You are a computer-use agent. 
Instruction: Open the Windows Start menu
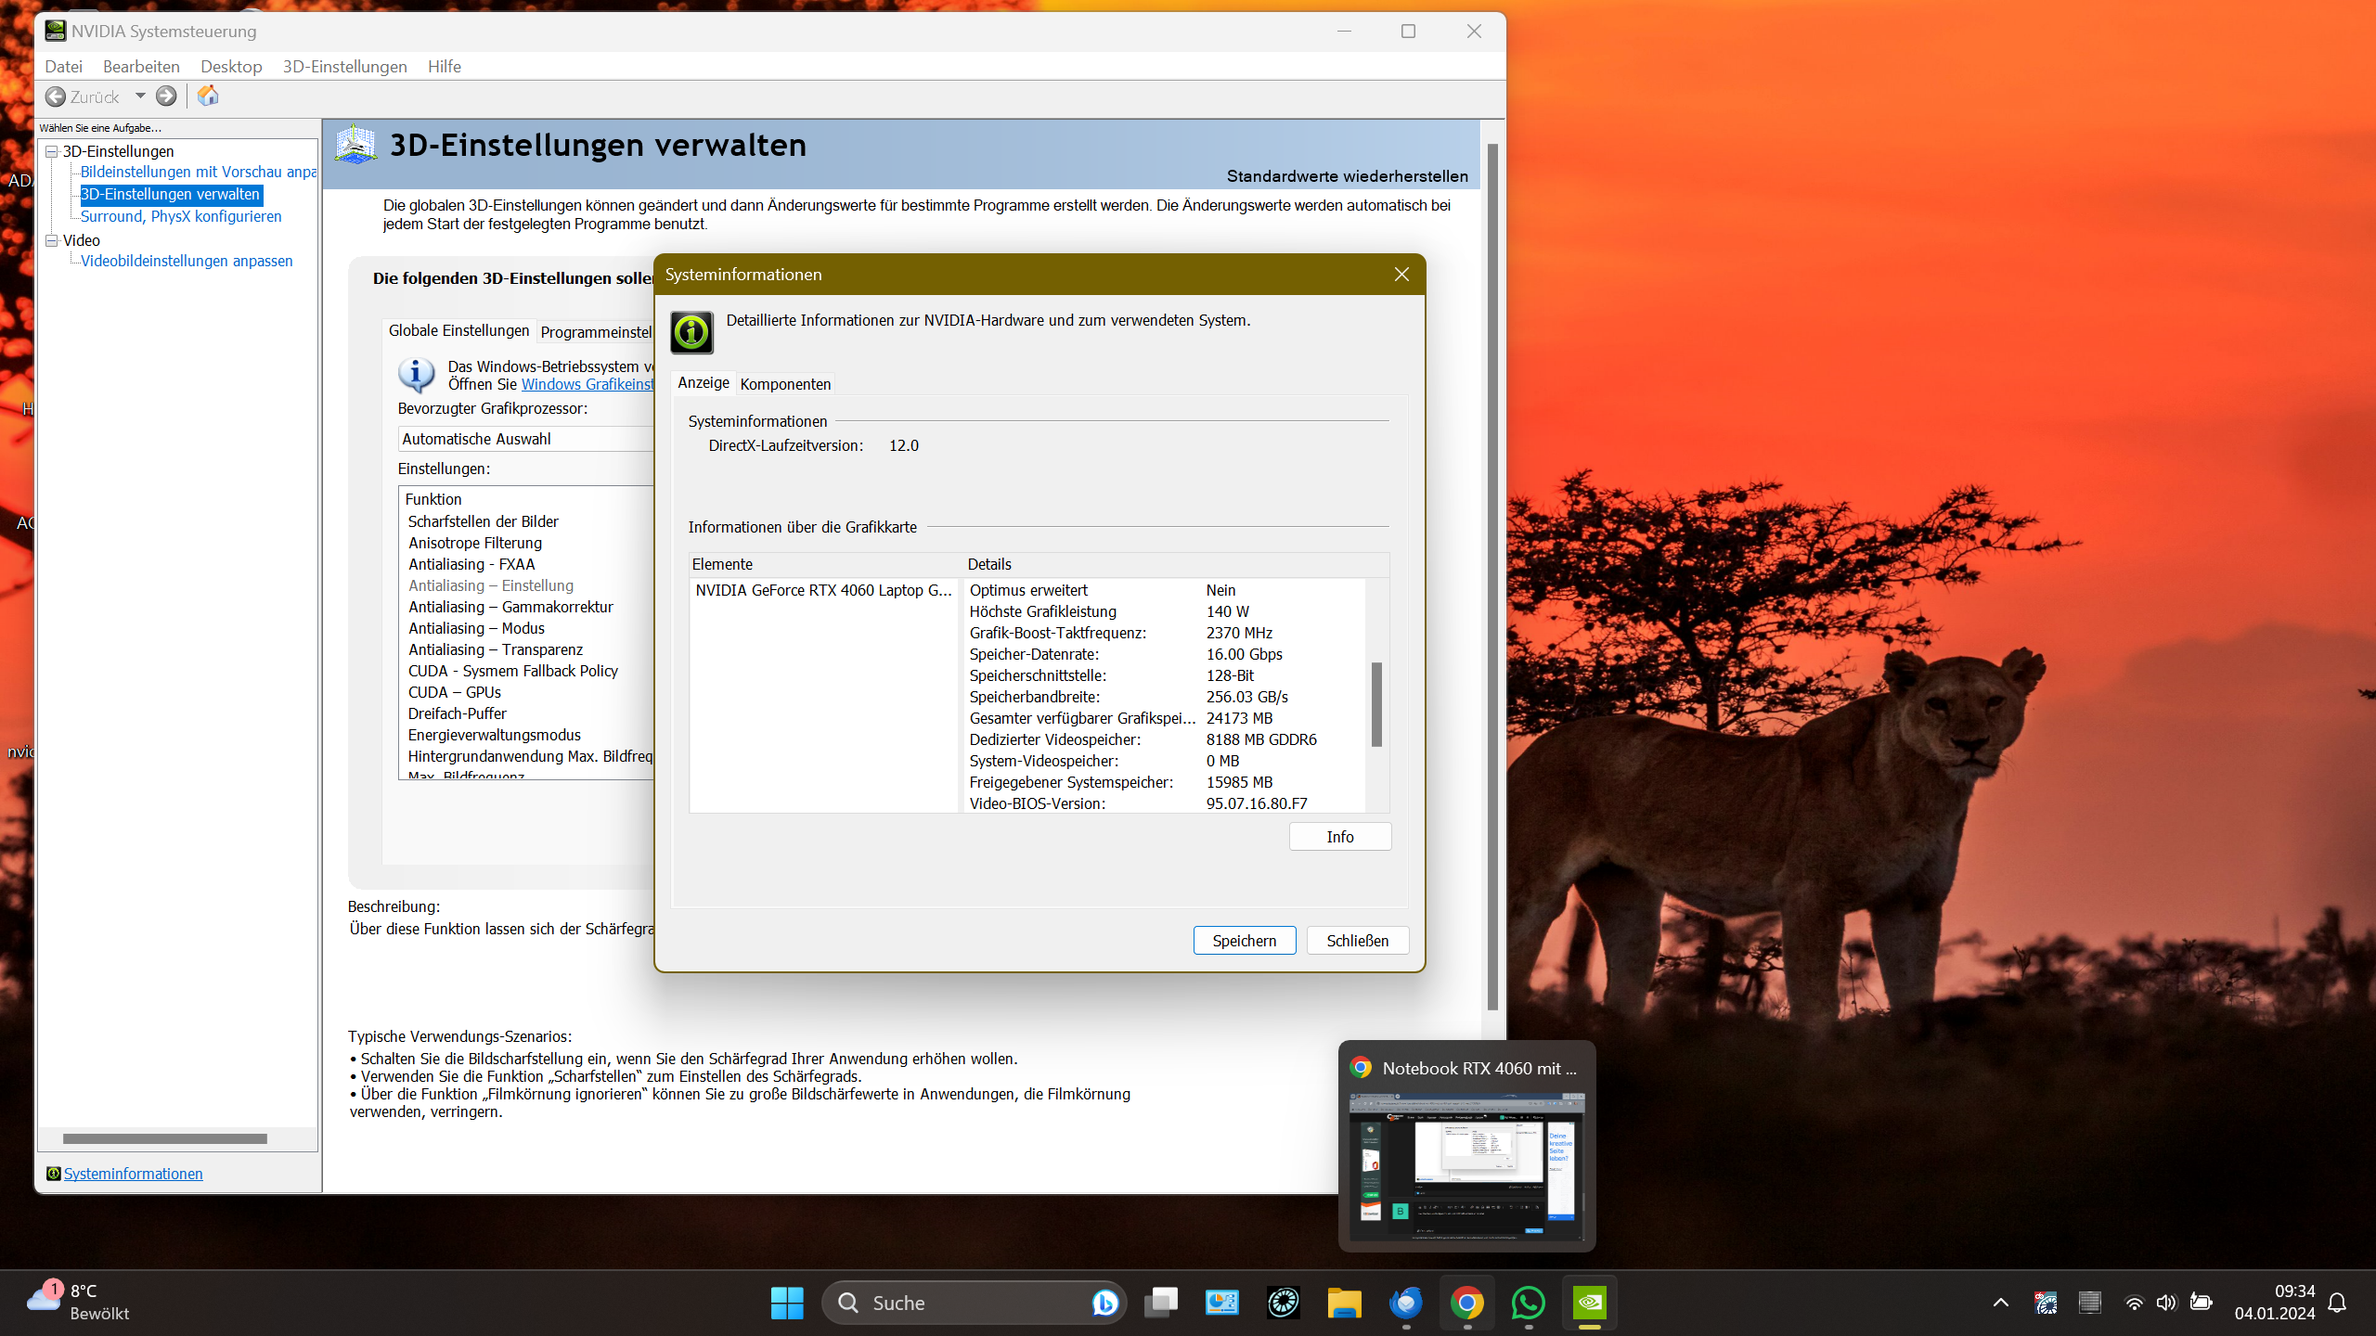coord(787,1303)
